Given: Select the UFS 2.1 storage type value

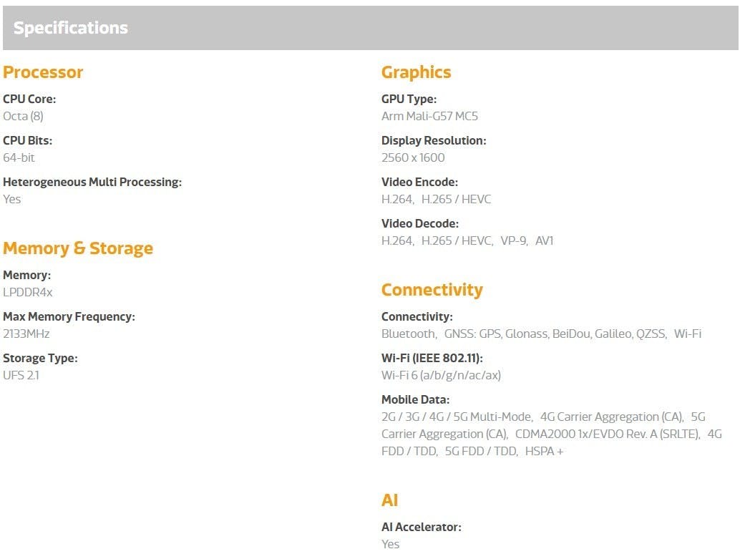Looking at the screenshot, I should point(21,375).
